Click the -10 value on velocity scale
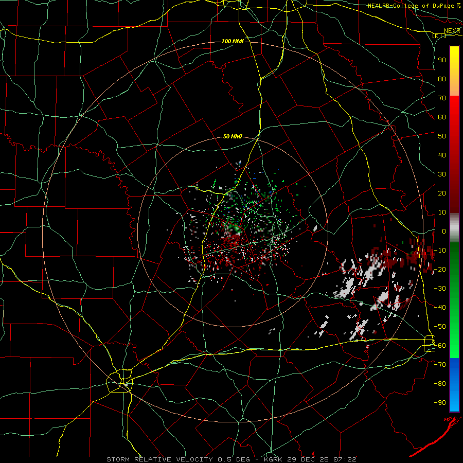463x463 pixels. click(440, 251)
